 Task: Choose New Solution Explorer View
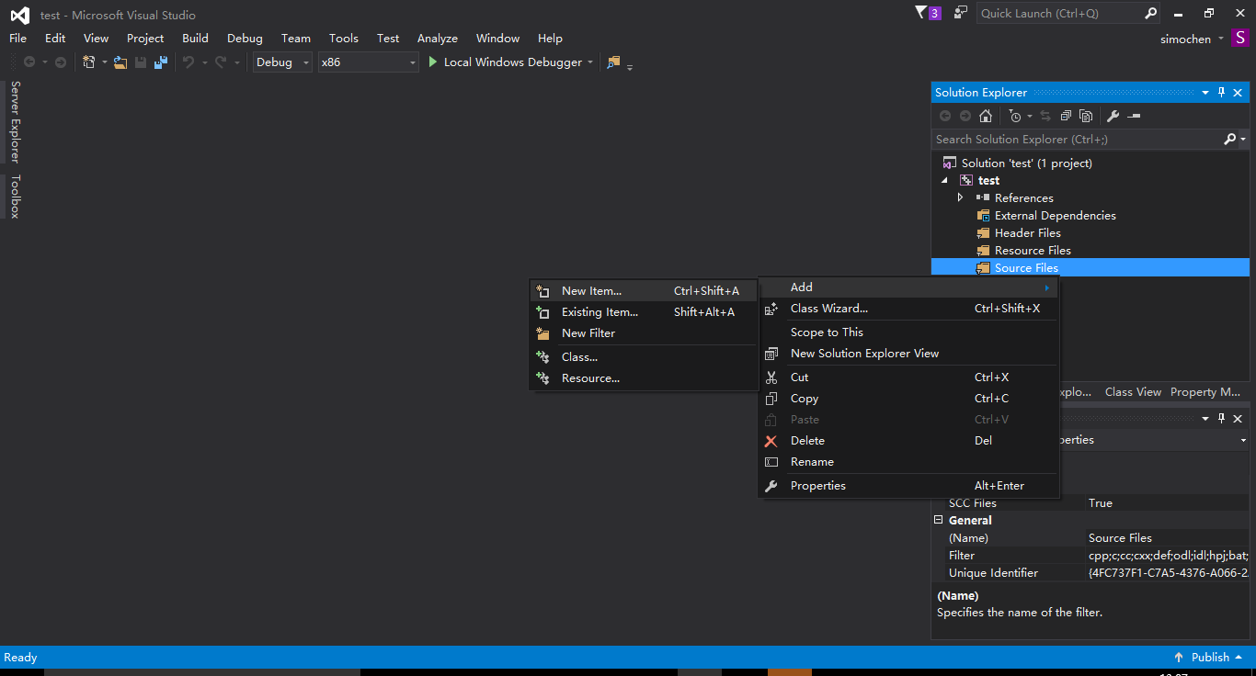[908, 354]
